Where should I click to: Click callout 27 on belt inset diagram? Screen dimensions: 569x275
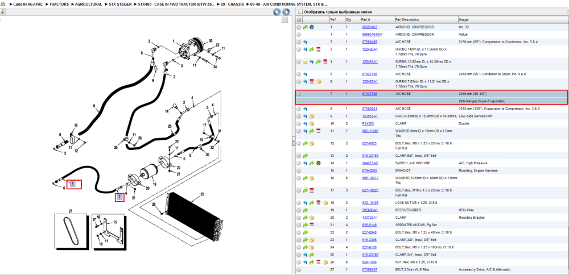point(71,210)
